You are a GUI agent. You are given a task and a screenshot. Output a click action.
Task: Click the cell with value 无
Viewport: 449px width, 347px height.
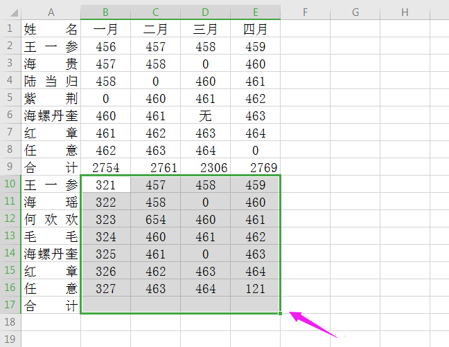(205, 115)
